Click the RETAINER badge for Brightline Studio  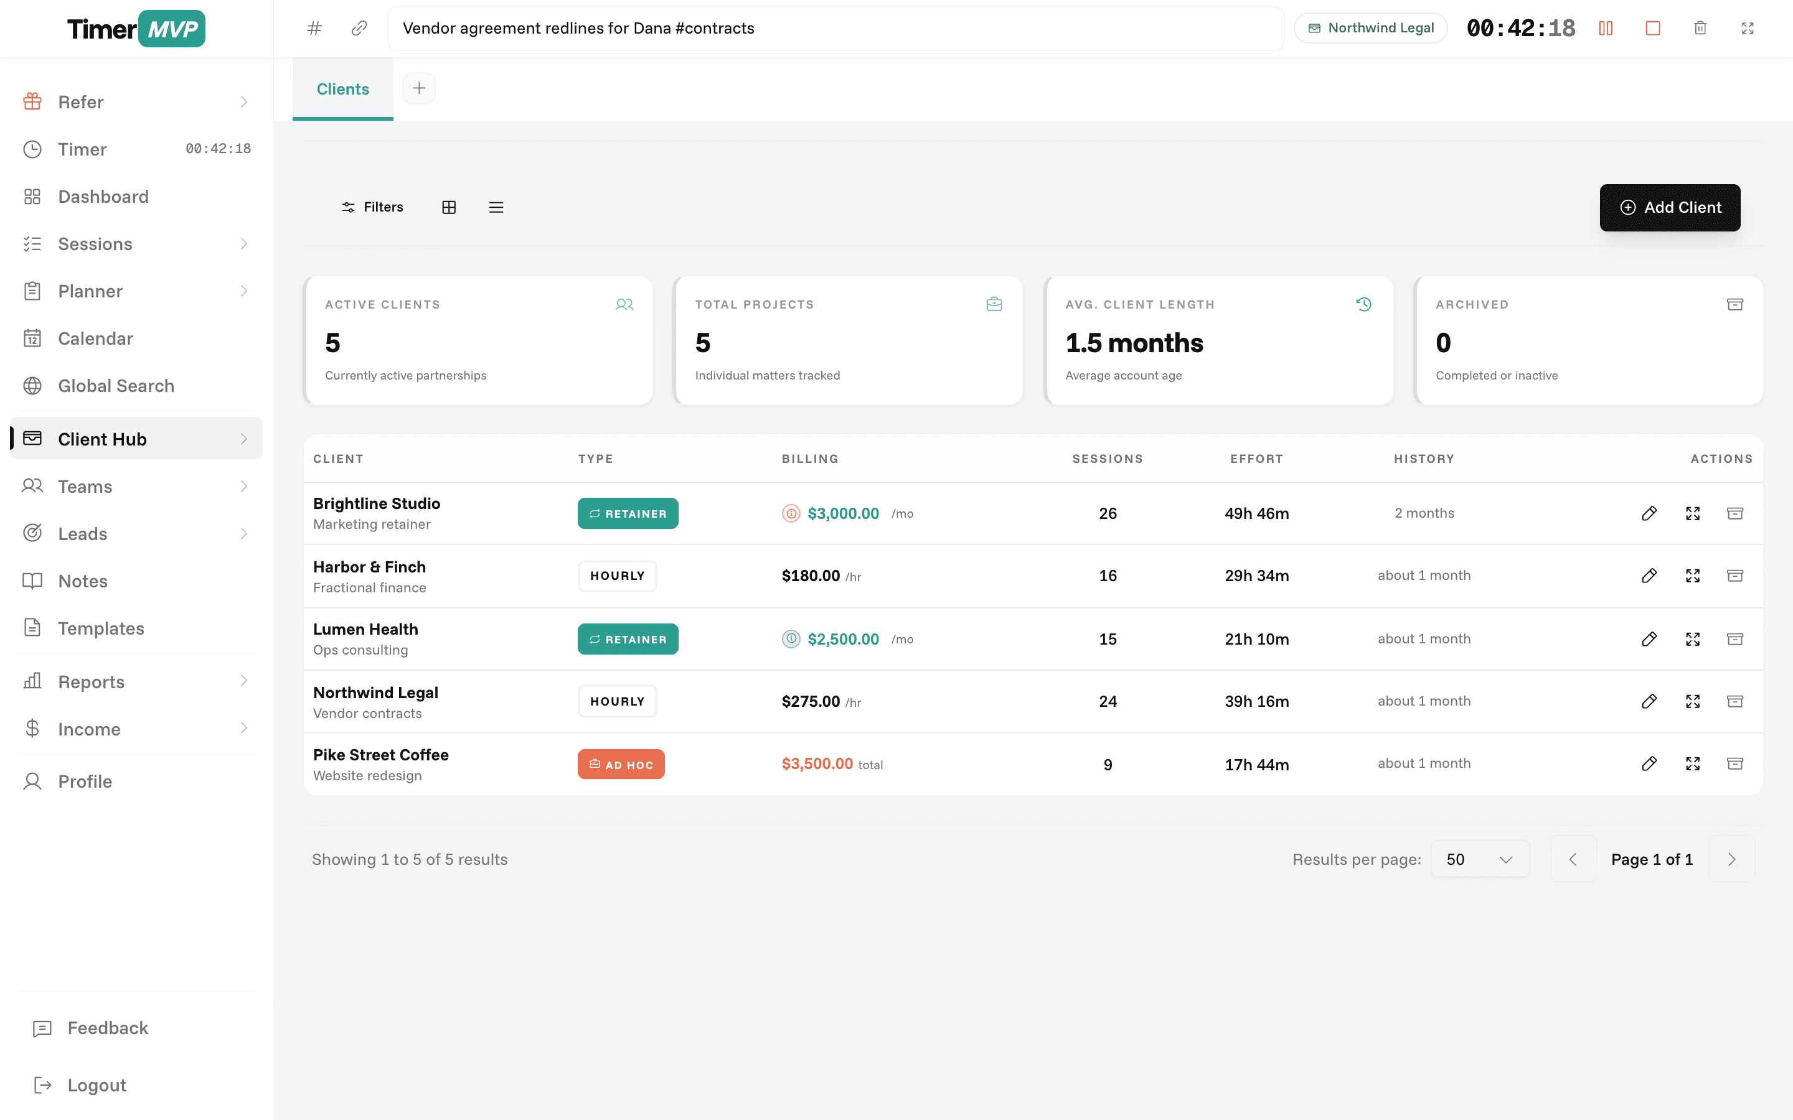(x=628, y=513)
